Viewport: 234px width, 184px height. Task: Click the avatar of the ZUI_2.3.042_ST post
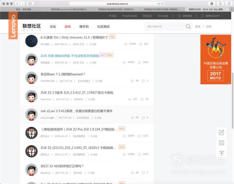point(31,151)
